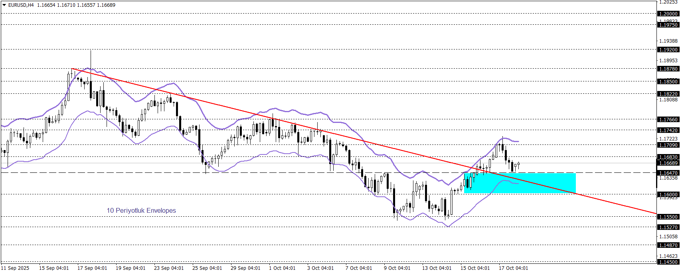Click the 1.18953 price scale value

[668, 61]
